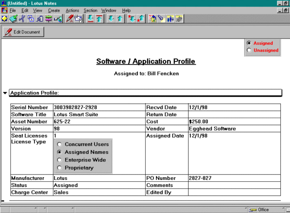The height and width of the screenshot is (213, 290).
Task: Click the Asset Number value 625-22
Action: pyautogui.click(x=62, y=121)
